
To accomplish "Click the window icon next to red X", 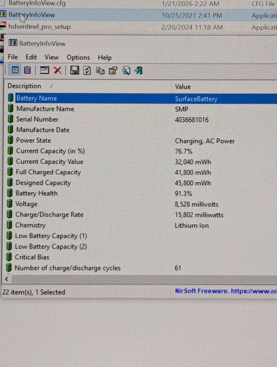I will coord(44,70).
